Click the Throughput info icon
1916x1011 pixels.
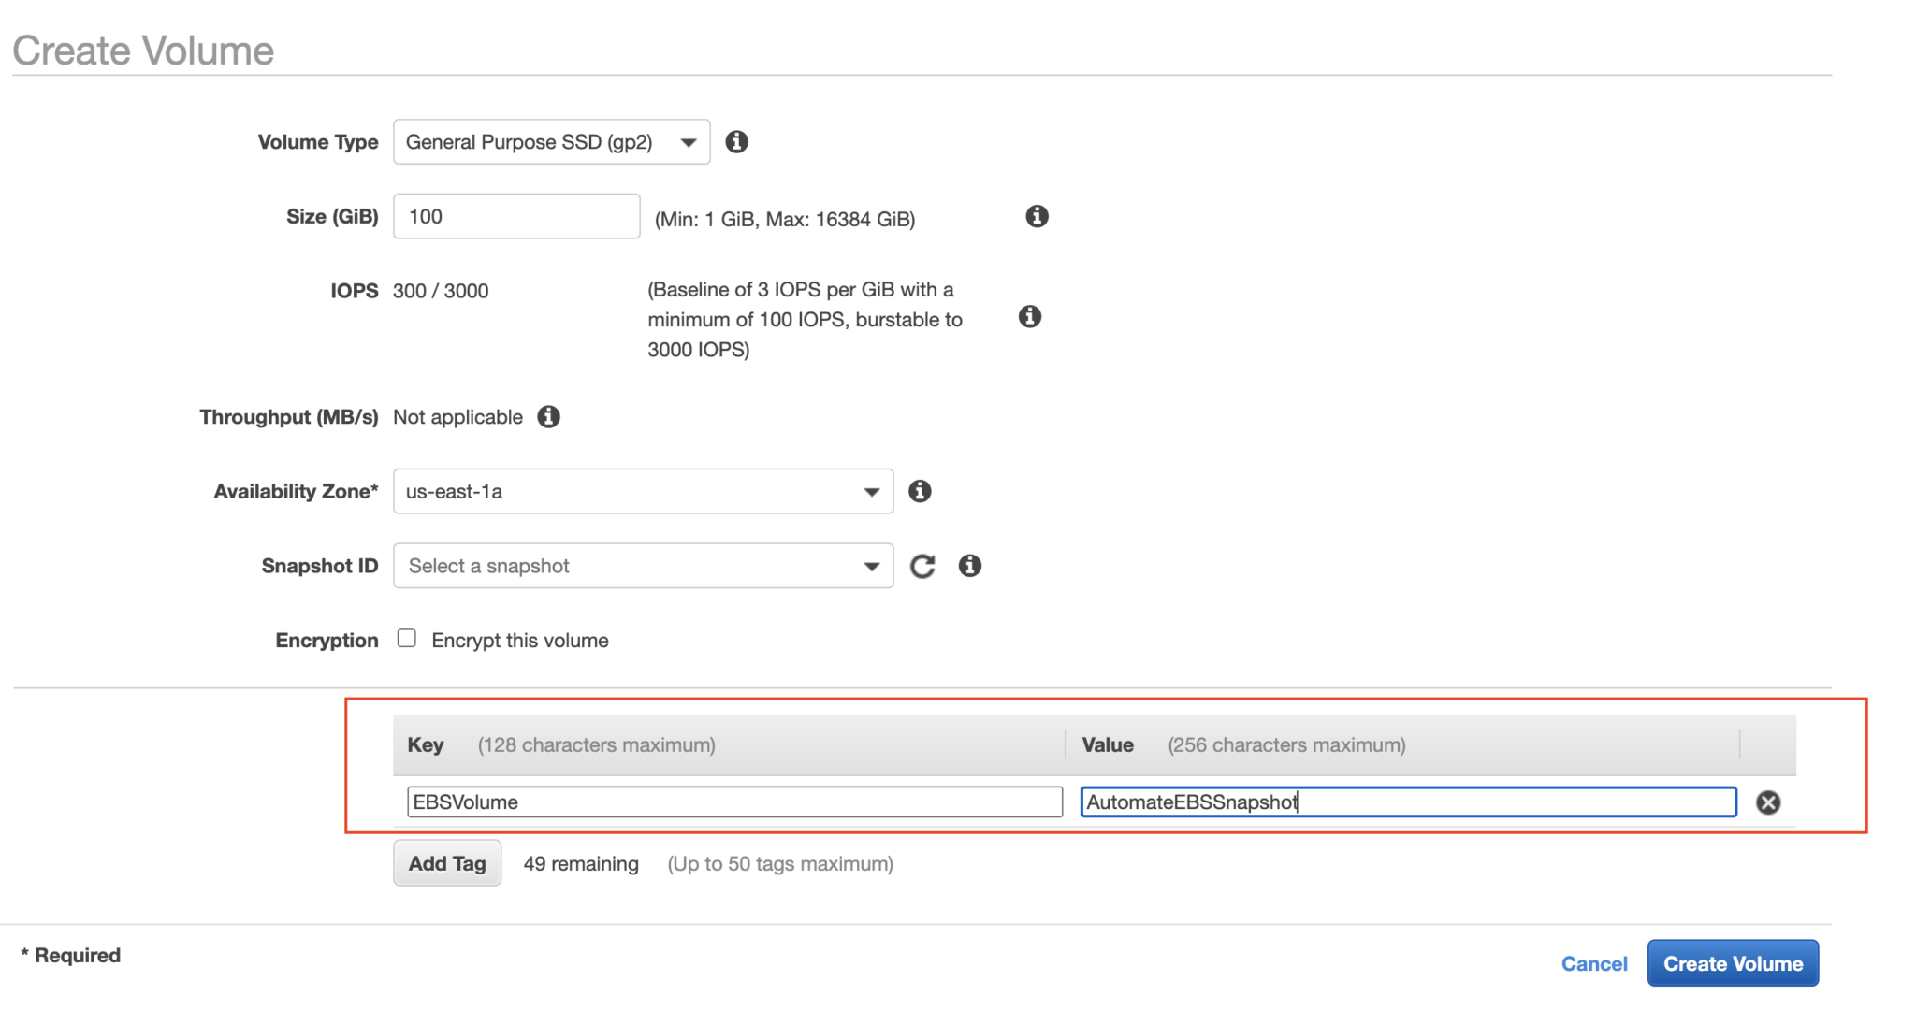coord(548,417)
